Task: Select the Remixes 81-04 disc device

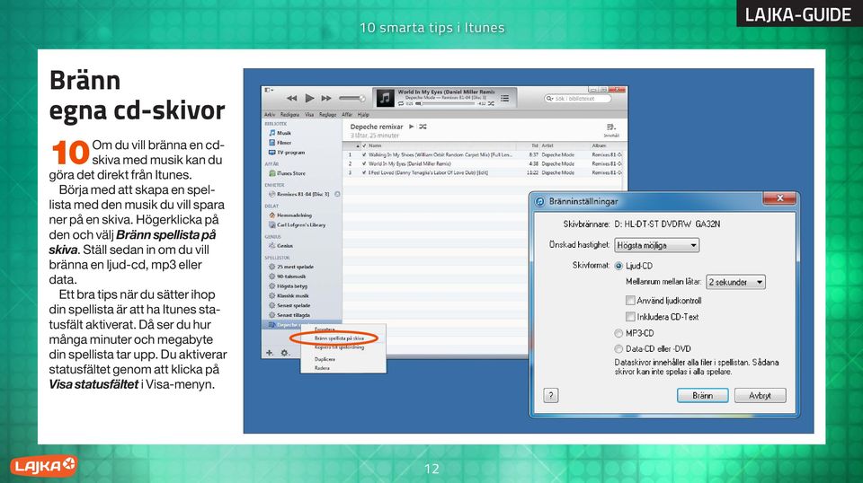Action: click(x=299, y=194)
